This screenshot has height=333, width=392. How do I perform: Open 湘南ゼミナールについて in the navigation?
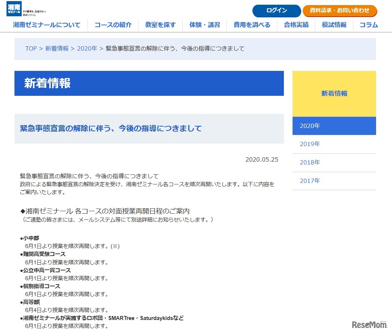coord(46,25)
